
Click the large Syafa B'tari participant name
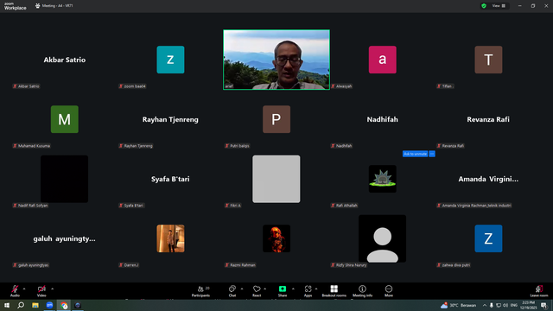pos(170,179)
